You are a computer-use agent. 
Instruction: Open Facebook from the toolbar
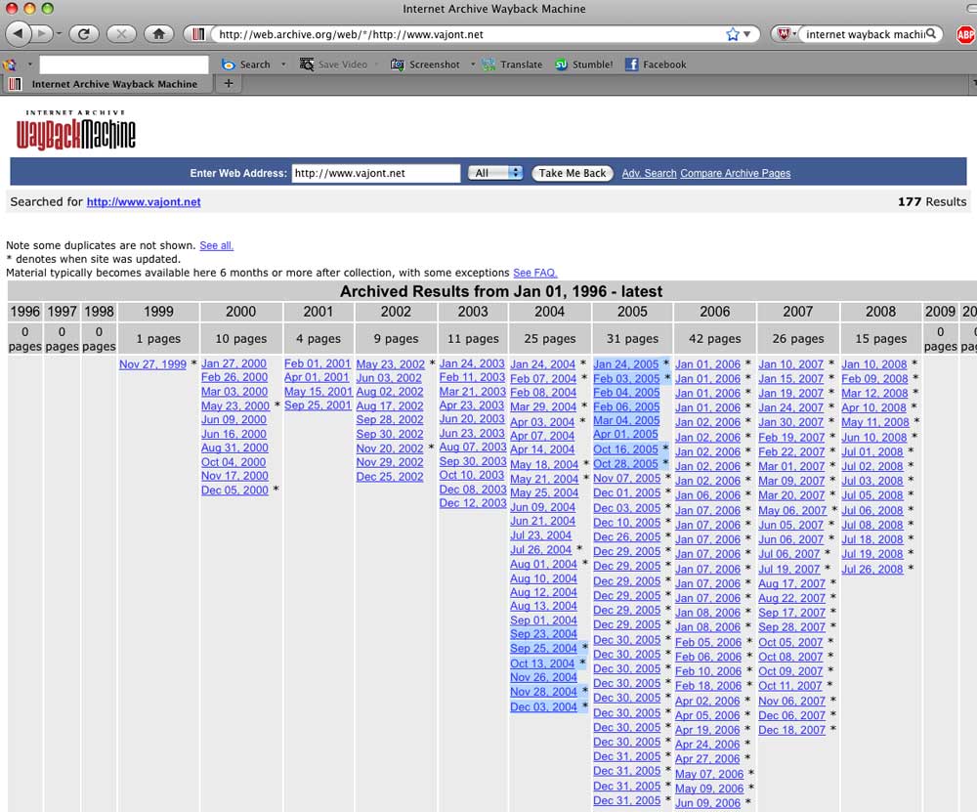(656, 64)
